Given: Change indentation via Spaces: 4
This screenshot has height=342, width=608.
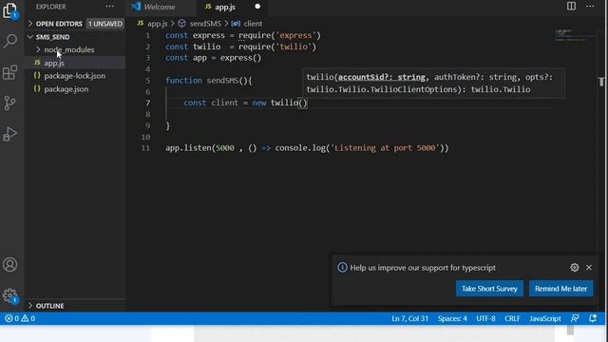Looking at the screenshot, I should coord(452,318).
